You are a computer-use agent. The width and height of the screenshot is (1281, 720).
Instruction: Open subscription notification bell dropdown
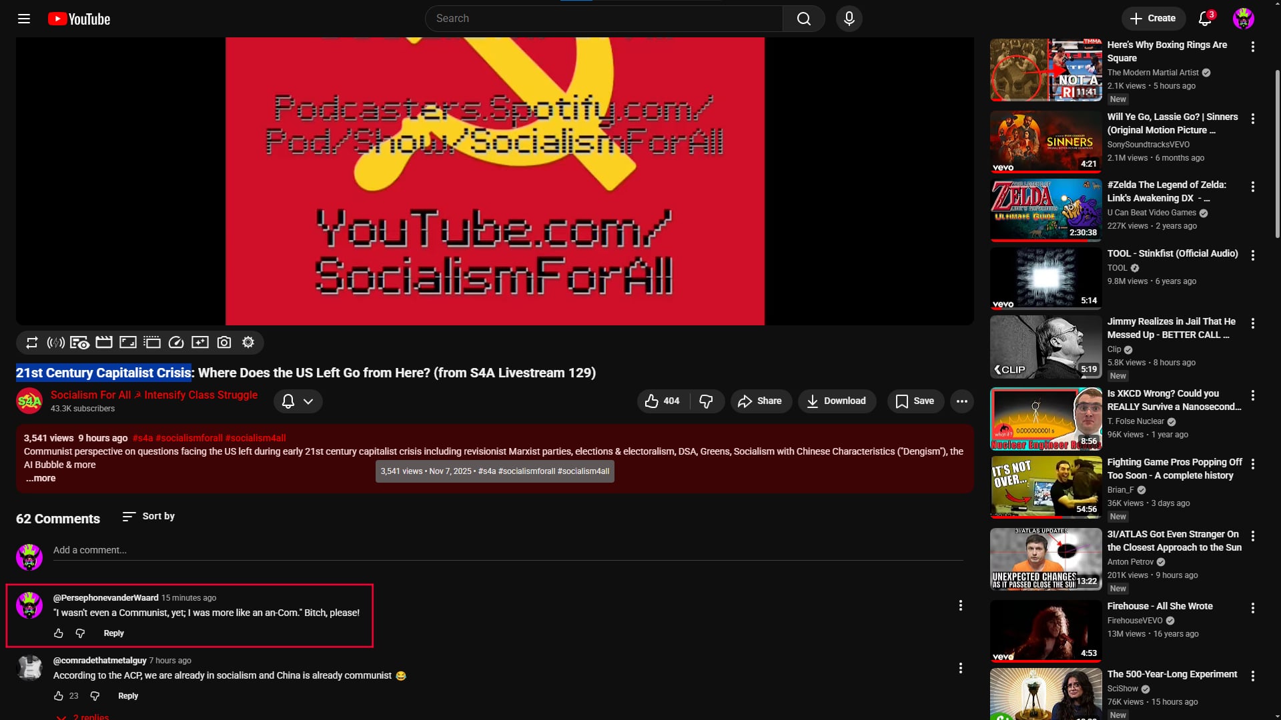click(298, 401)
